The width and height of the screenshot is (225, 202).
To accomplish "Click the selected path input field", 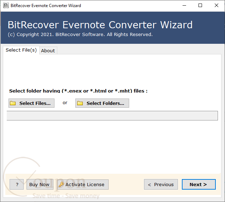I will (x=112, y=115).
